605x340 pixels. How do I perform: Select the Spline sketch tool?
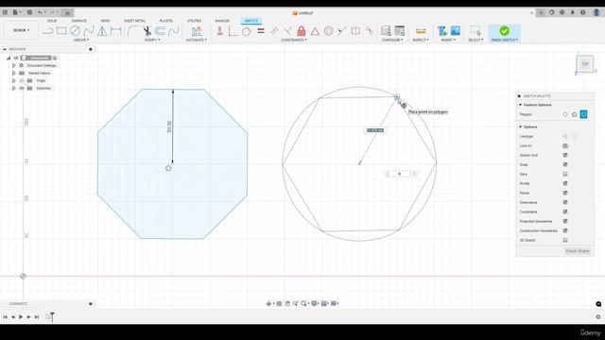pyautogui.click(x=89, y=31)
